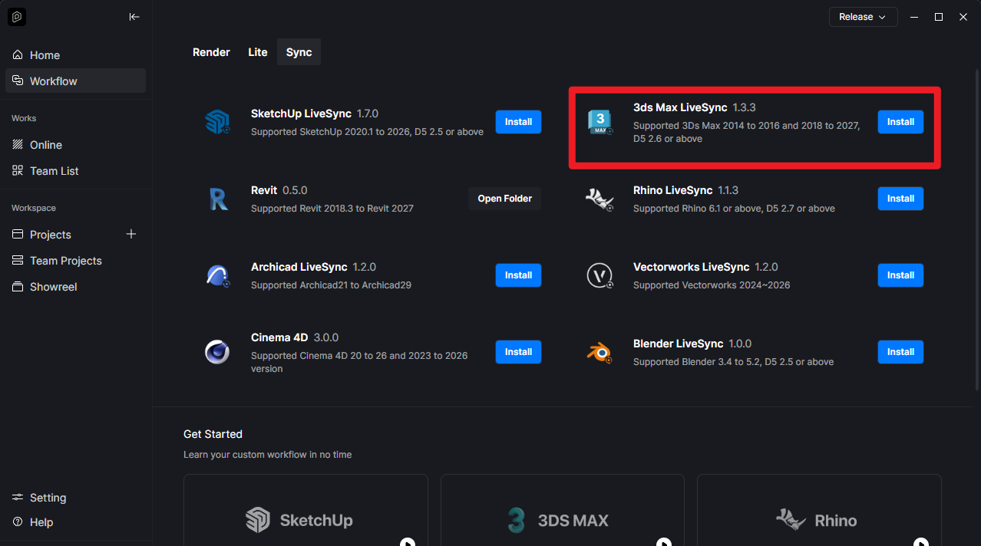The width and height of the screenshot is (981, 546).
Task: Click the Cinema 4D plugin icon
Action: click(217, 352)
